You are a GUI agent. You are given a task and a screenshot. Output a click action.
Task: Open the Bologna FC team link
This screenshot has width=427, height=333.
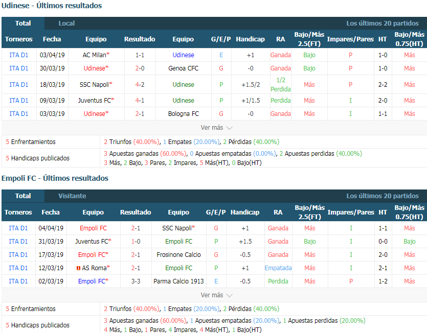[x=183, y=114]
